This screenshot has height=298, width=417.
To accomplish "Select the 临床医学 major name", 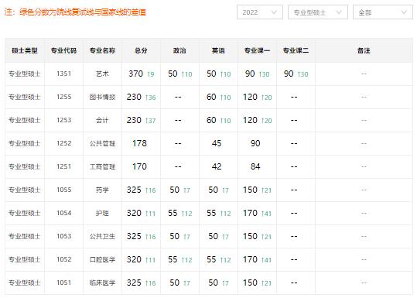I will pyautogui.click(x=102, y=283).
